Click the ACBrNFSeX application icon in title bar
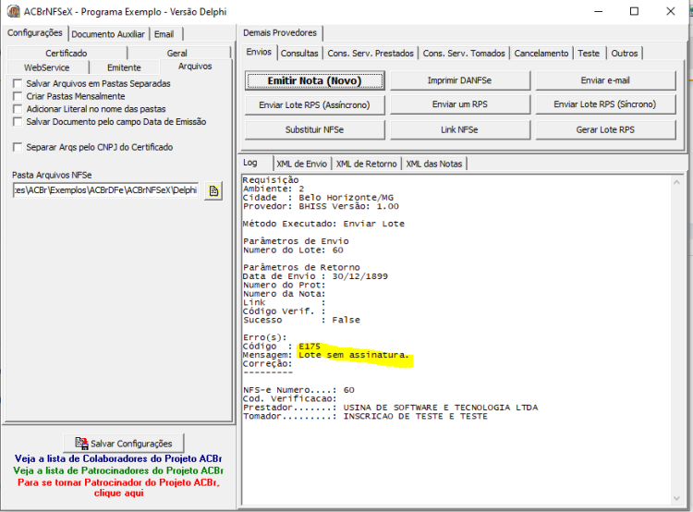Image resolution: width=693 pixels, height=512 pixels. [x=13, y=11]
